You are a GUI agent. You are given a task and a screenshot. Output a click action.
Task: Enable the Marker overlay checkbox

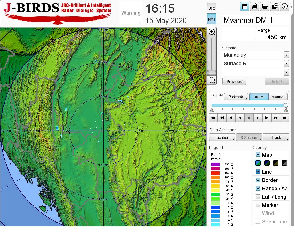258,205
